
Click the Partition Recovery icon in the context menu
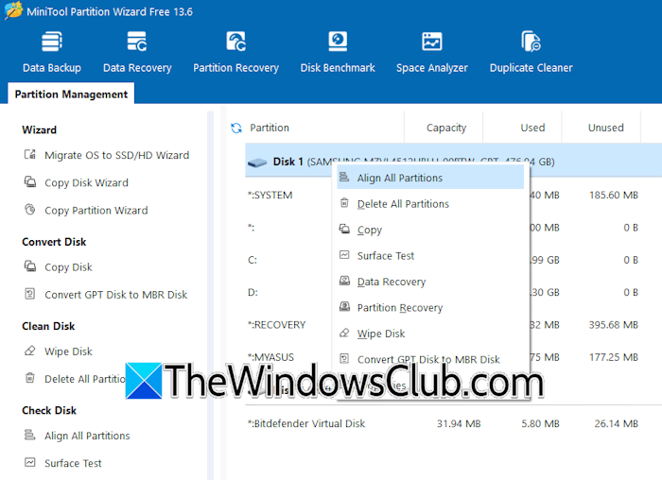point(344,307)
